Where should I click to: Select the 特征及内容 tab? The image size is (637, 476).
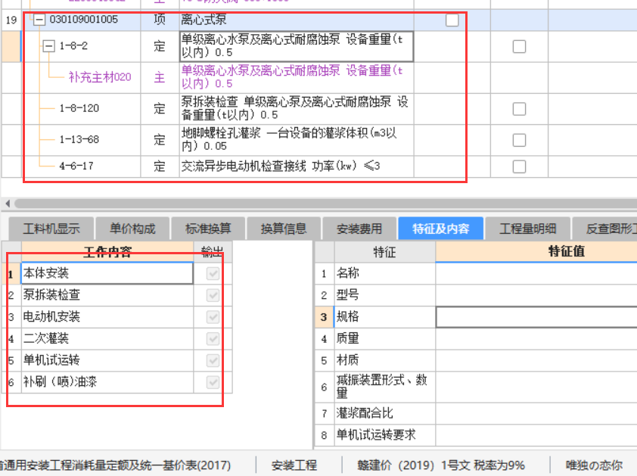(441, 229)
